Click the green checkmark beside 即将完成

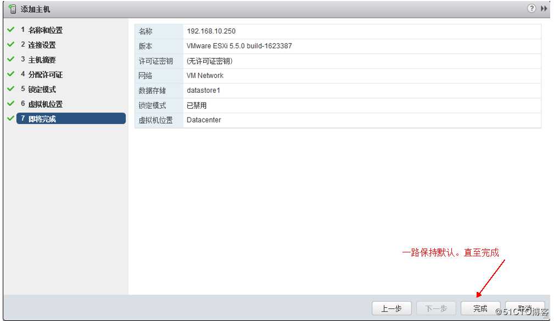pyautogui.click(x=11, y=119)
